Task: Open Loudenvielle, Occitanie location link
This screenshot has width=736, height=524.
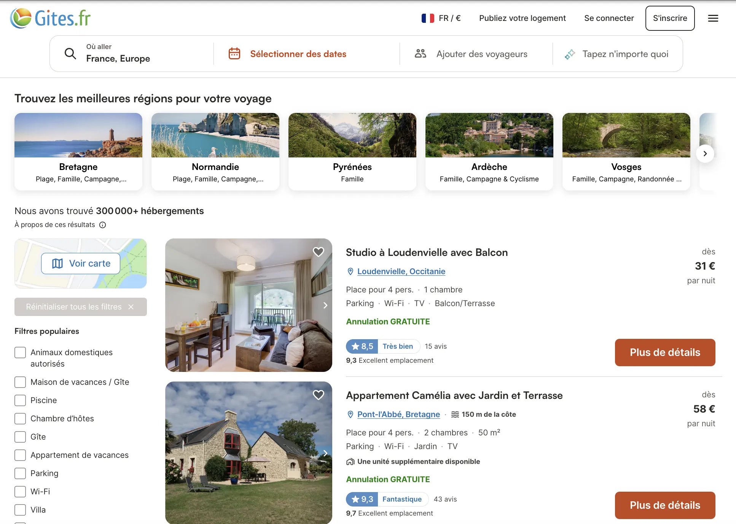Action: [401, 272]
